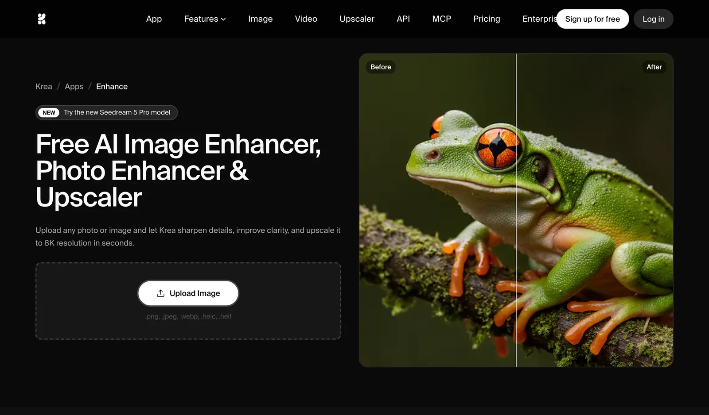Click the supported formats text .png, .jpeg
Viewport: 709px width, 415px height.
188,316
